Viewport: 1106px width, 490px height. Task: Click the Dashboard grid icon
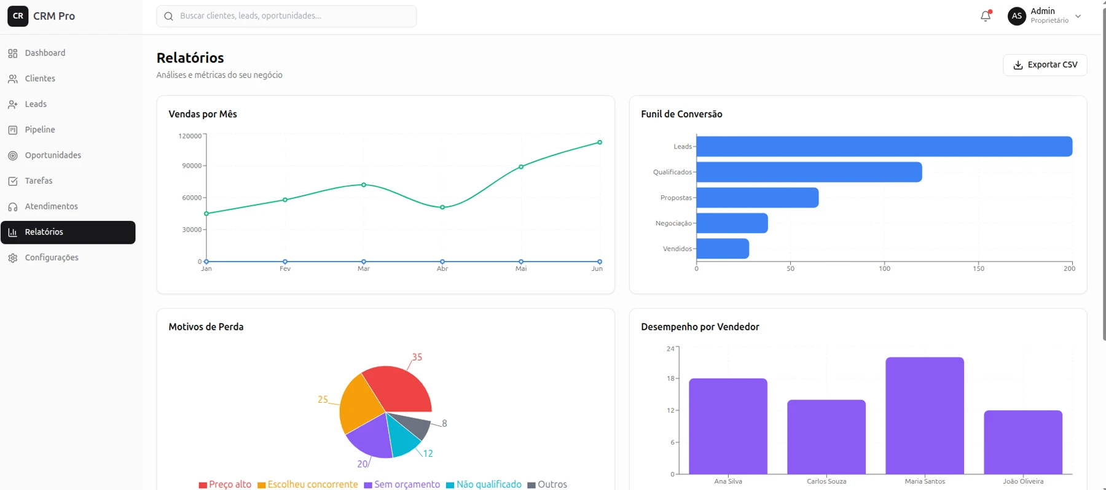pos(13,53)
